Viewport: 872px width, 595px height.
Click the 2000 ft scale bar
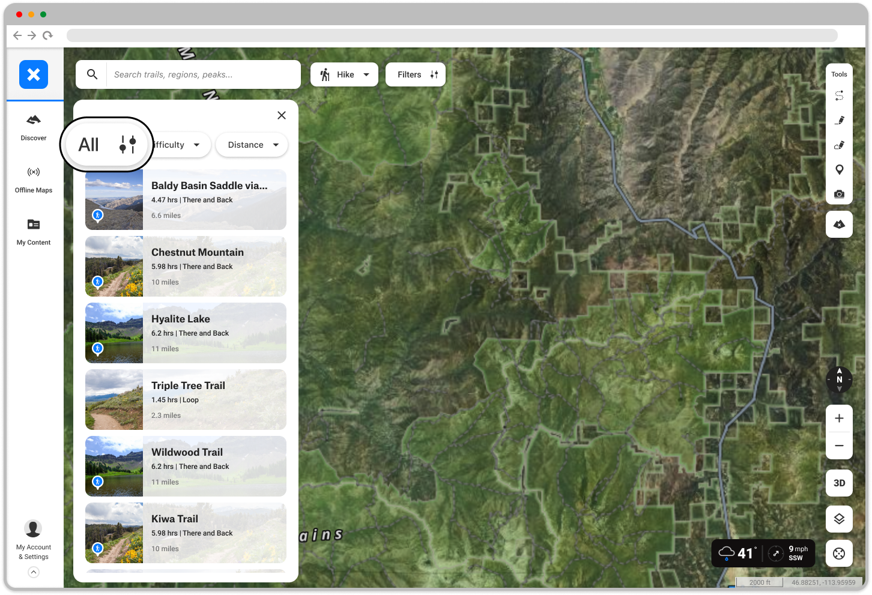tap(760, 582)
